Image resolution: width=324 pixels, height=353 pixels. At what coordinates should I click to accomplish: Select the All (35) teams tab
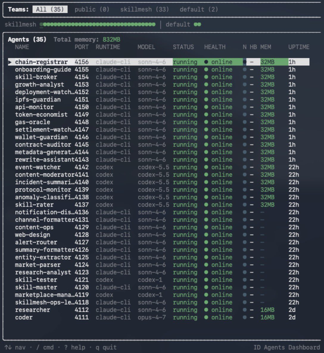click(x=50, y=9)
